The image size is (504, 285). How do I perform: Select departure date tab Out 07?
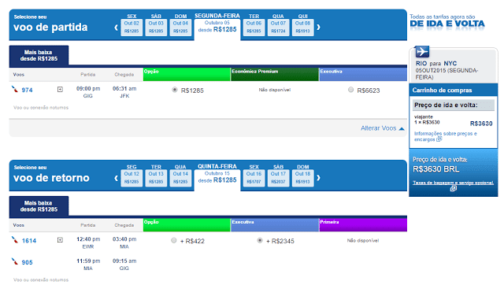(278, 27)
